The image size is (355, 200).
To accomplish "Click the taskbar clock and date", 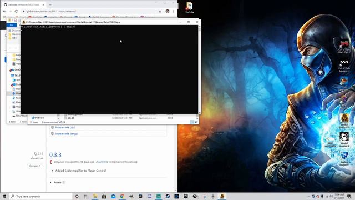I will pyautogui.click(x=339, y=196).
